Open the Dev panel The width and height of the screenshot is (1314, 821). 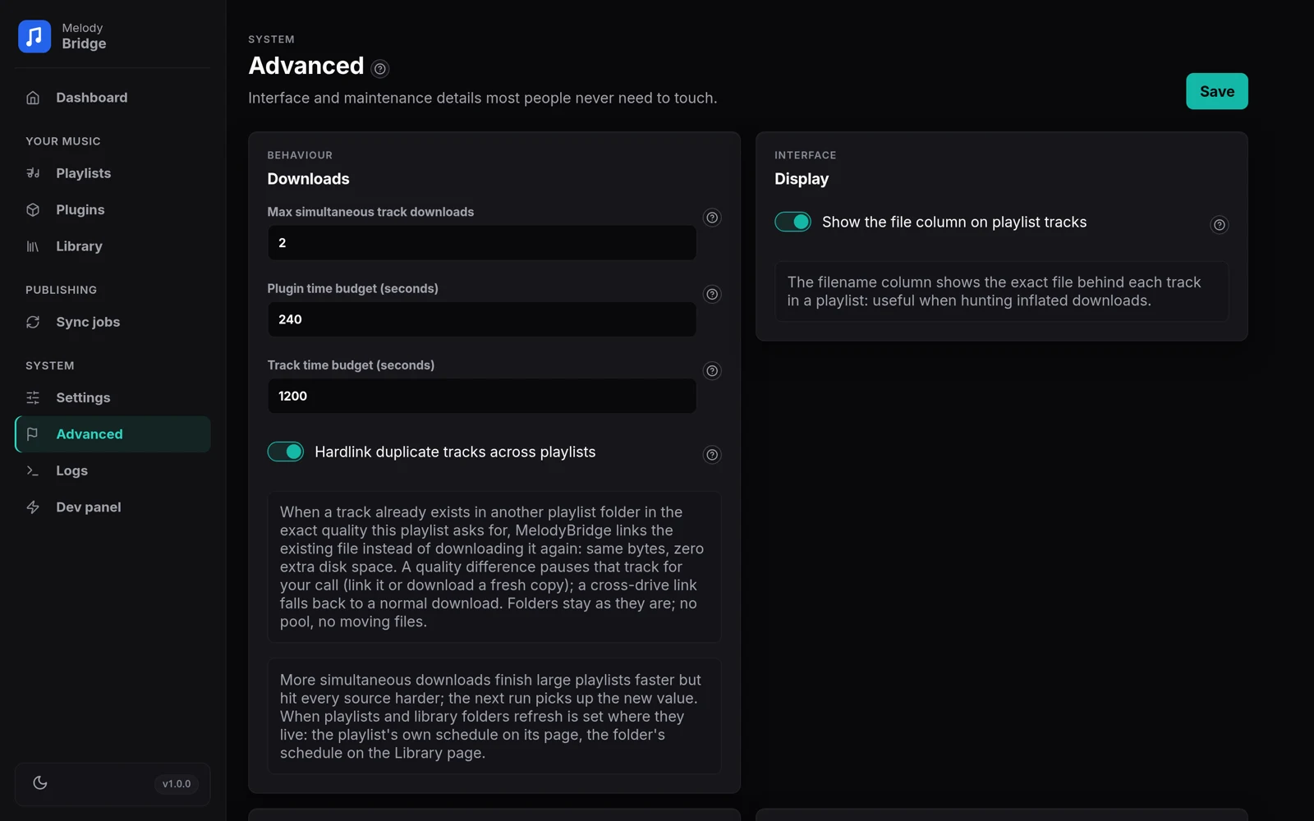click(x=113, y=507)
